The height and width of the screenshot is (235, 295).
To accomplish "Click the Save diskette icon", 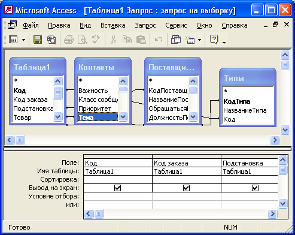I will coord(38,40).
